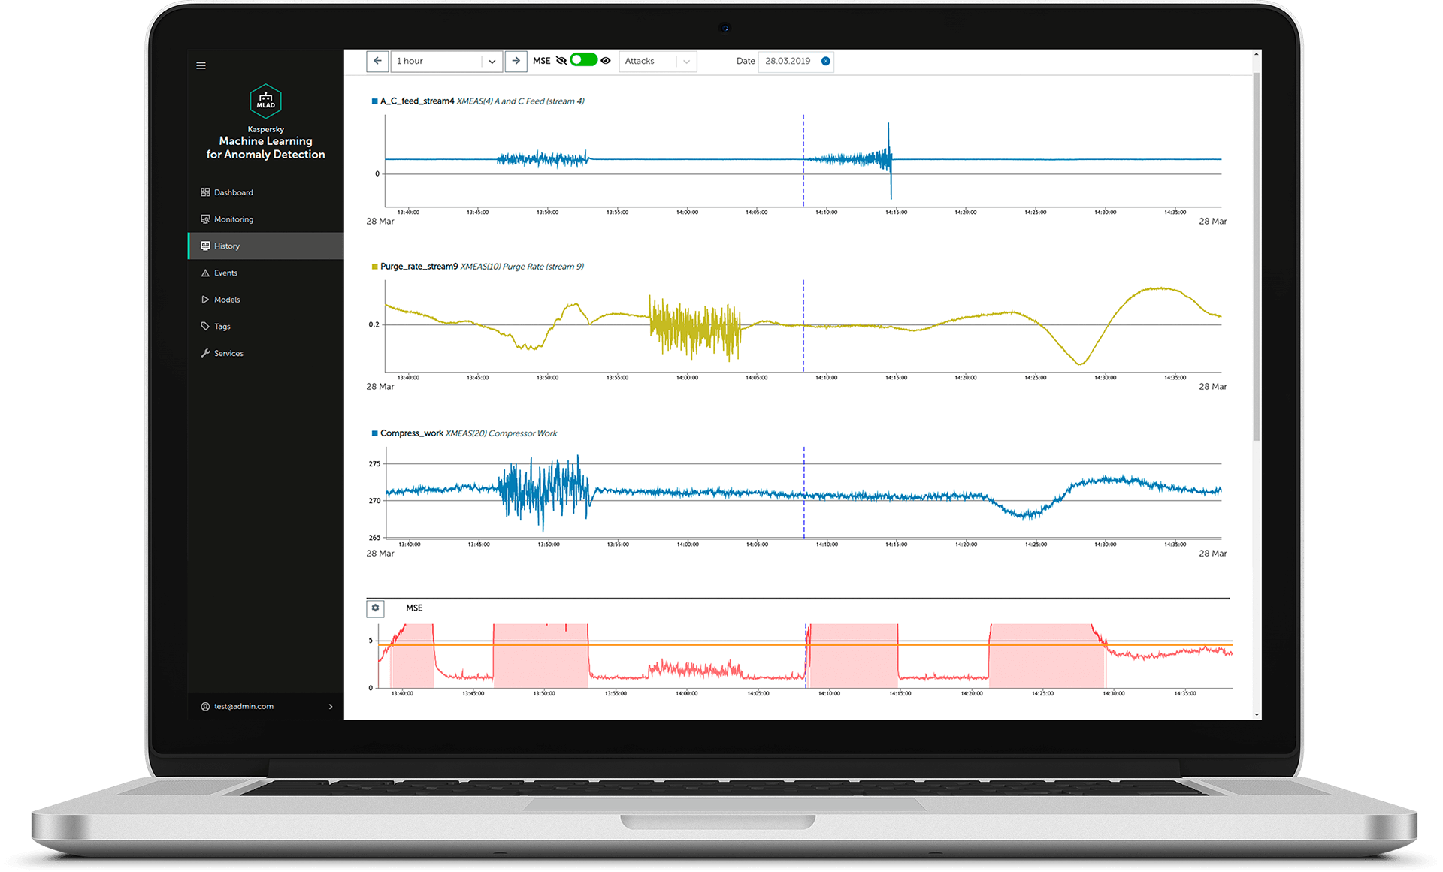Open the Services menu item
Image resolution: width=1443 pixels, height=872 pixels.
point(228,353)
